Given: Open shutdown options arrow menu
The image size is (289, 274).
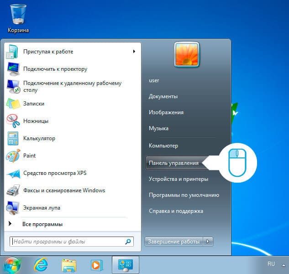Looking at the screenshot, I should [208, 242].
